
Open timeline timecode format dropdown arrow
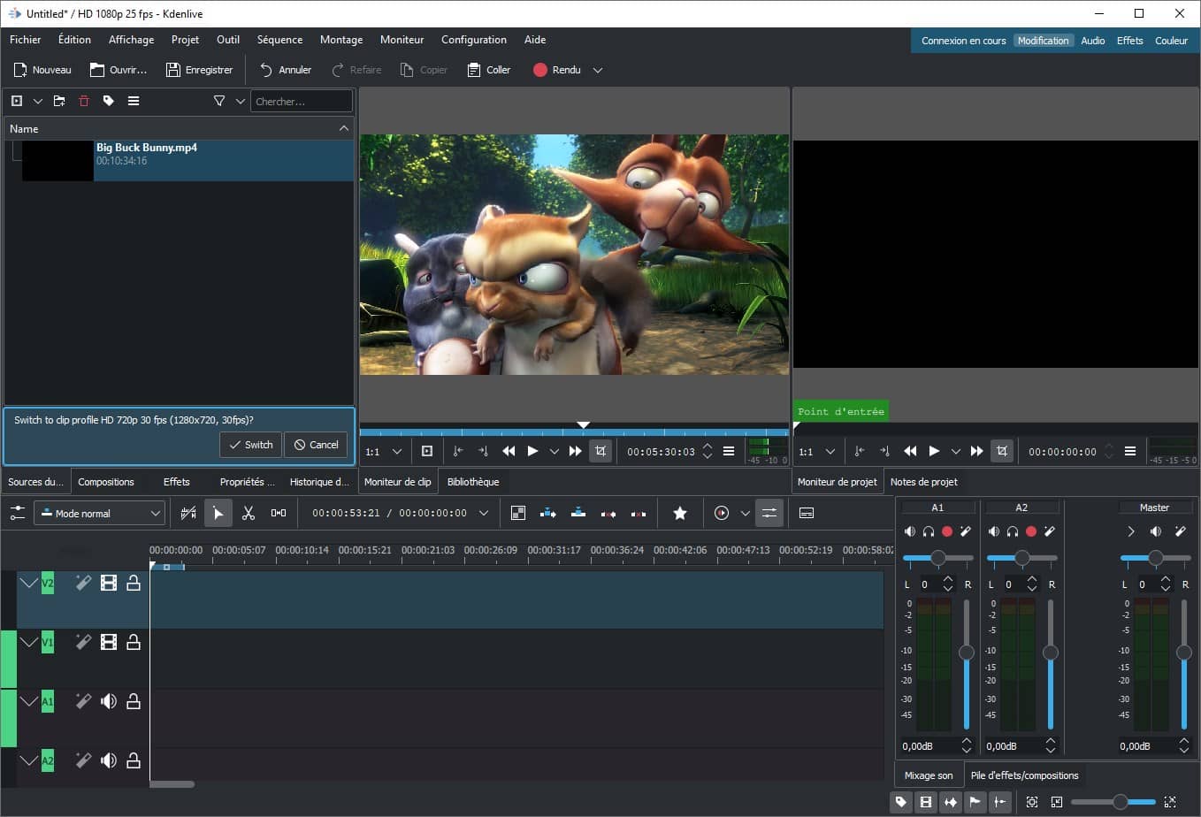pyautogui.click(x=484, y=513)
